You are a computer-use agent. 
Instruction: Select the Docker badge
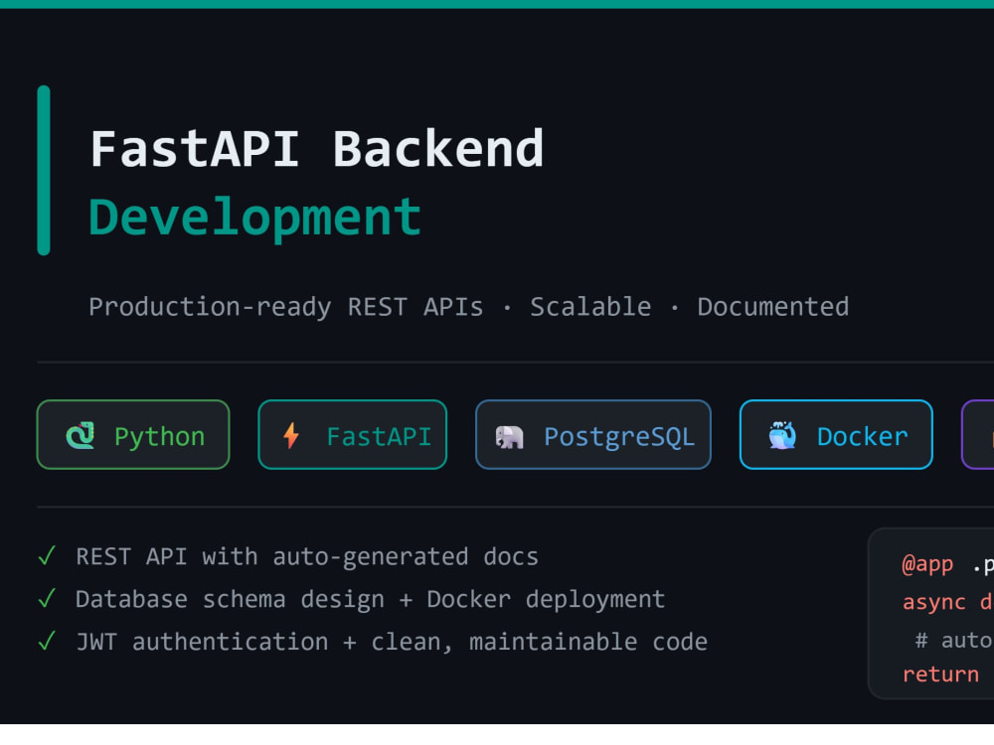pyautogui.click(x=836, y=435)
